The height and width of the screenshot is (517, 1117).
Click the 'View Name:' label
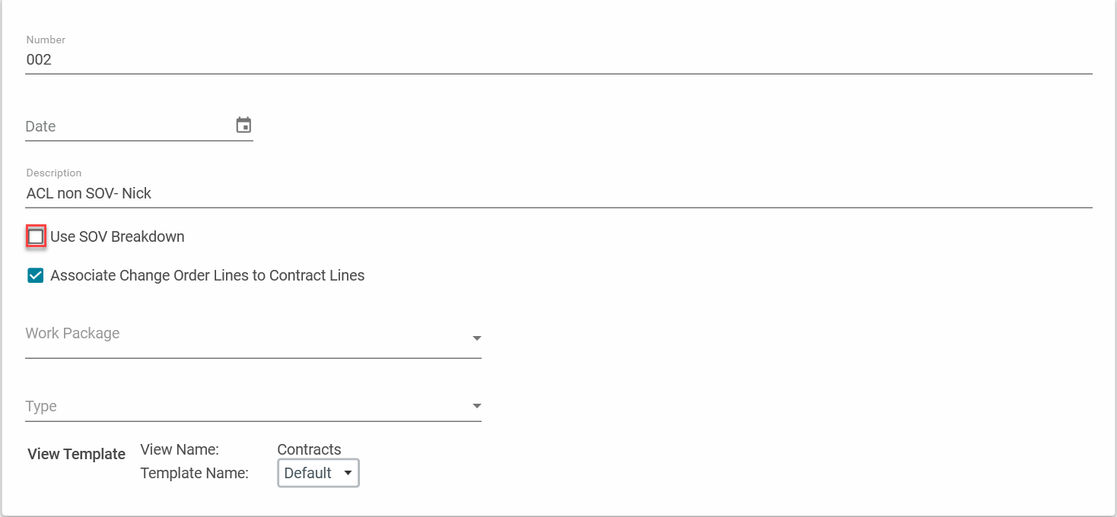click(180, 449)
